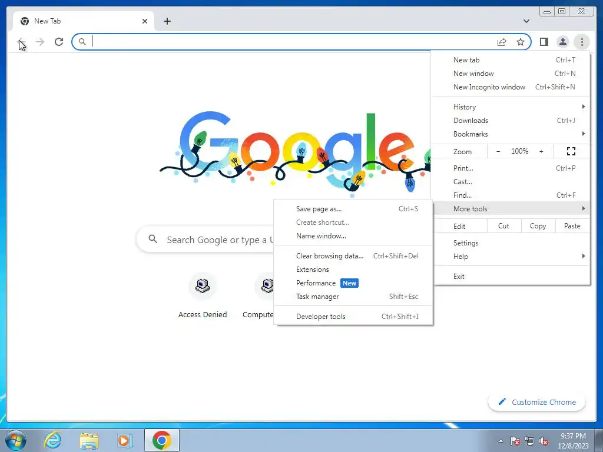Click the Action Center flag tray icon

(x=515, y=441)
